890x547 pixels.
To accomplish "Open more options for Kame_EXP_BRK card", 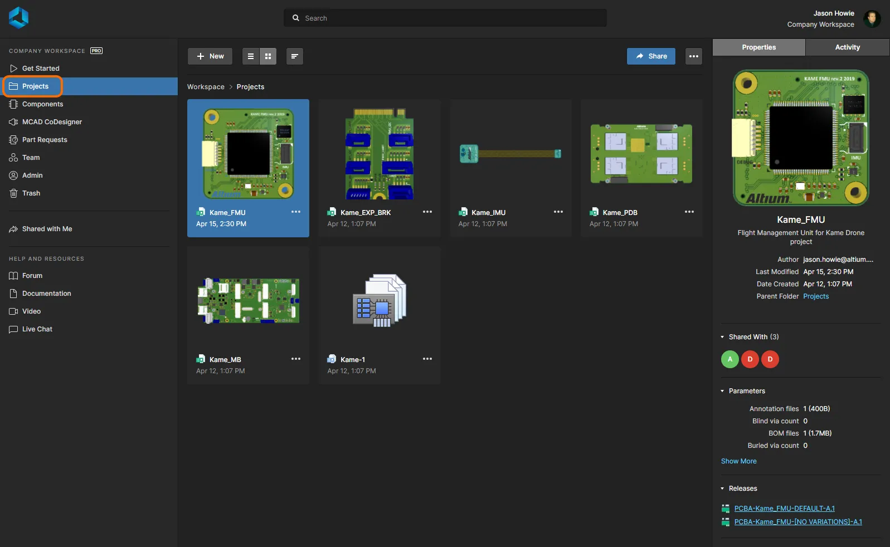I will click(427, 212).
